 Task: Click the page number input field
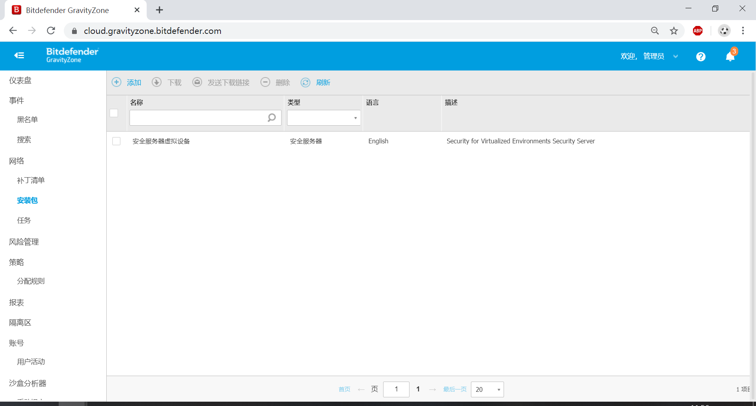(396, 389)
